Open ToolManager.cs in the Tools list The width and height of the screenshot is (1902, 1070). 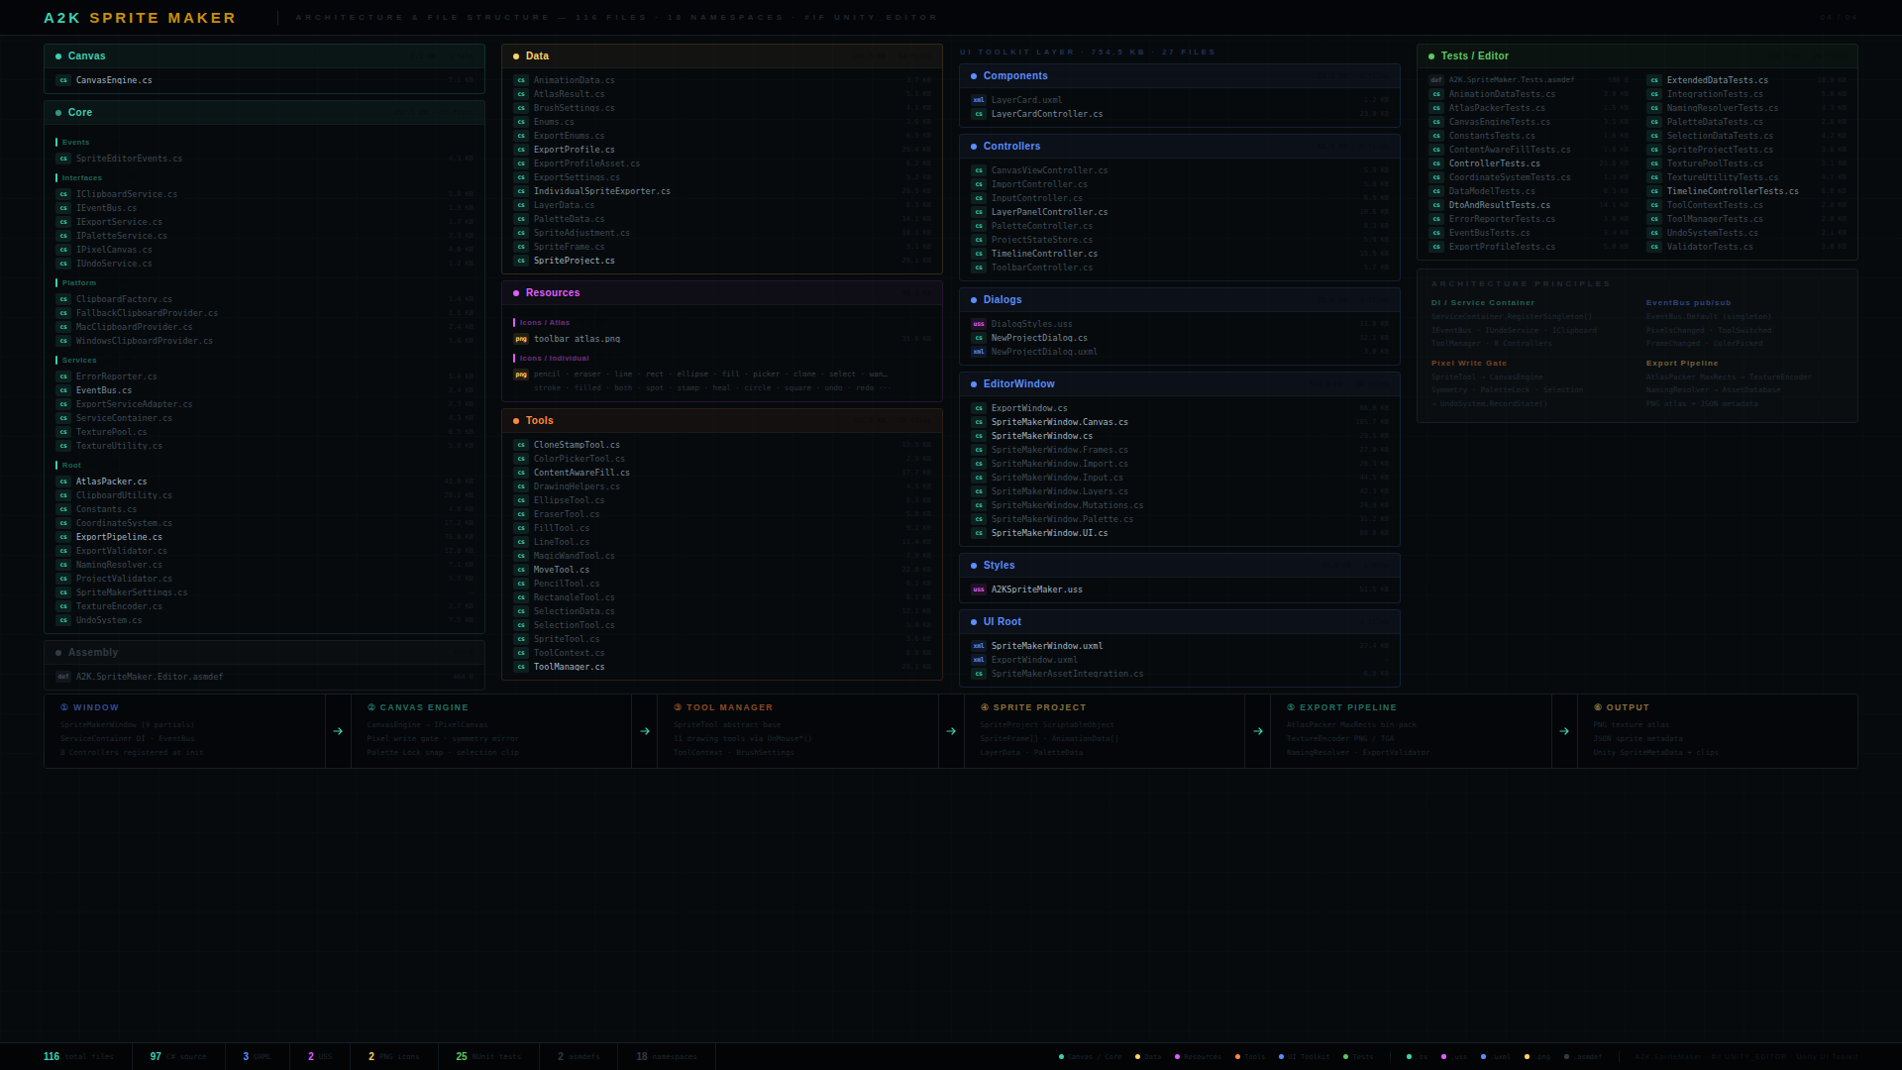[569, 667]
